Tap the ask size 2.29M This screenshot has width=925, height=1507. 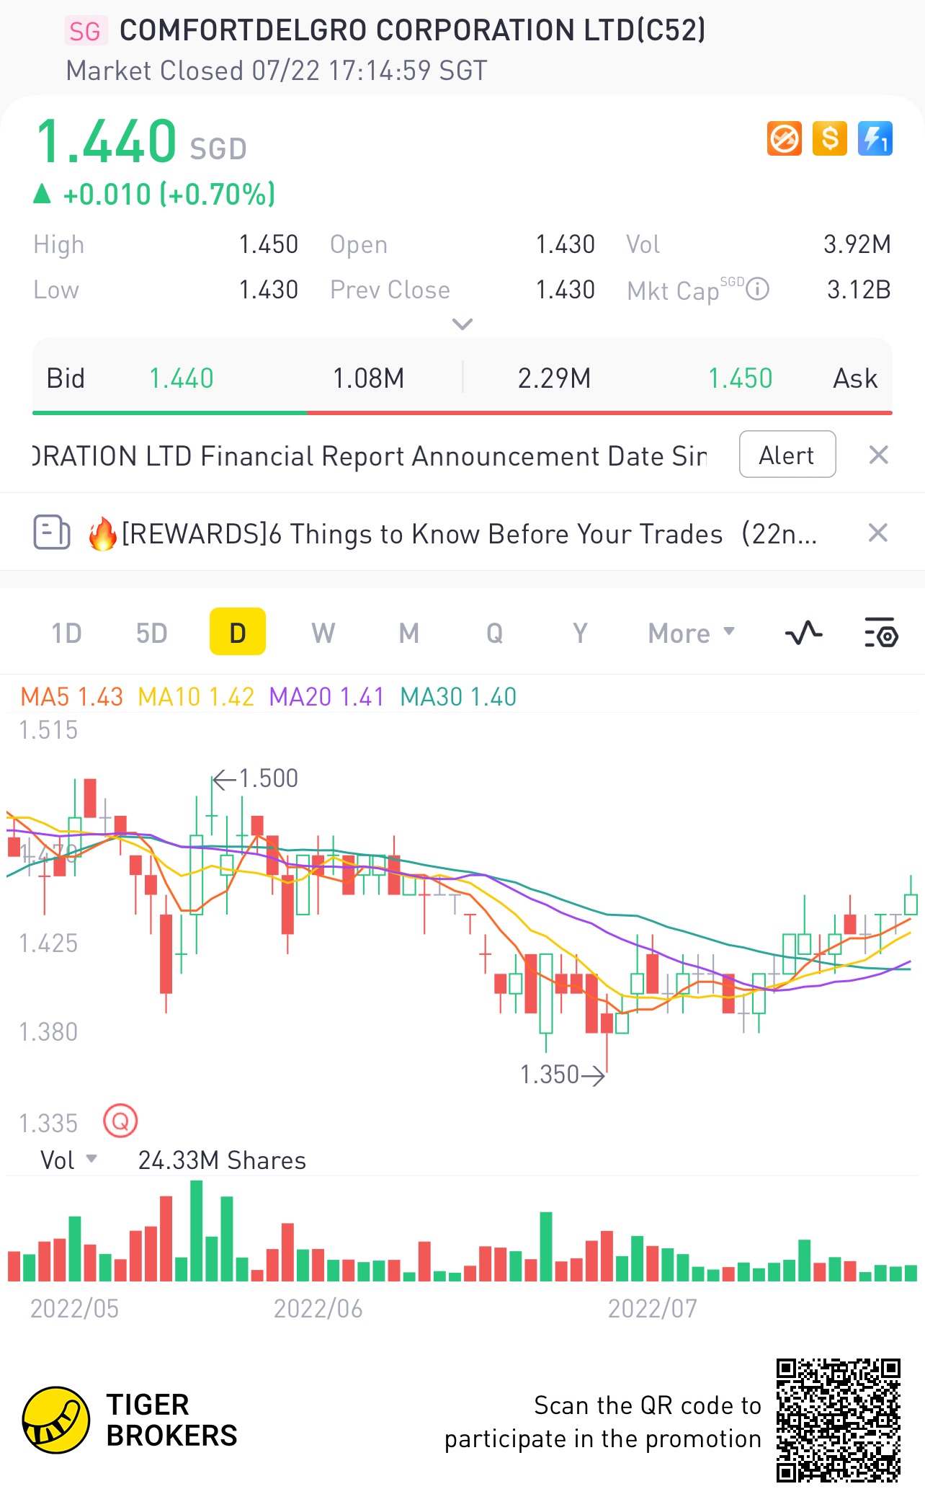(554, 378)
